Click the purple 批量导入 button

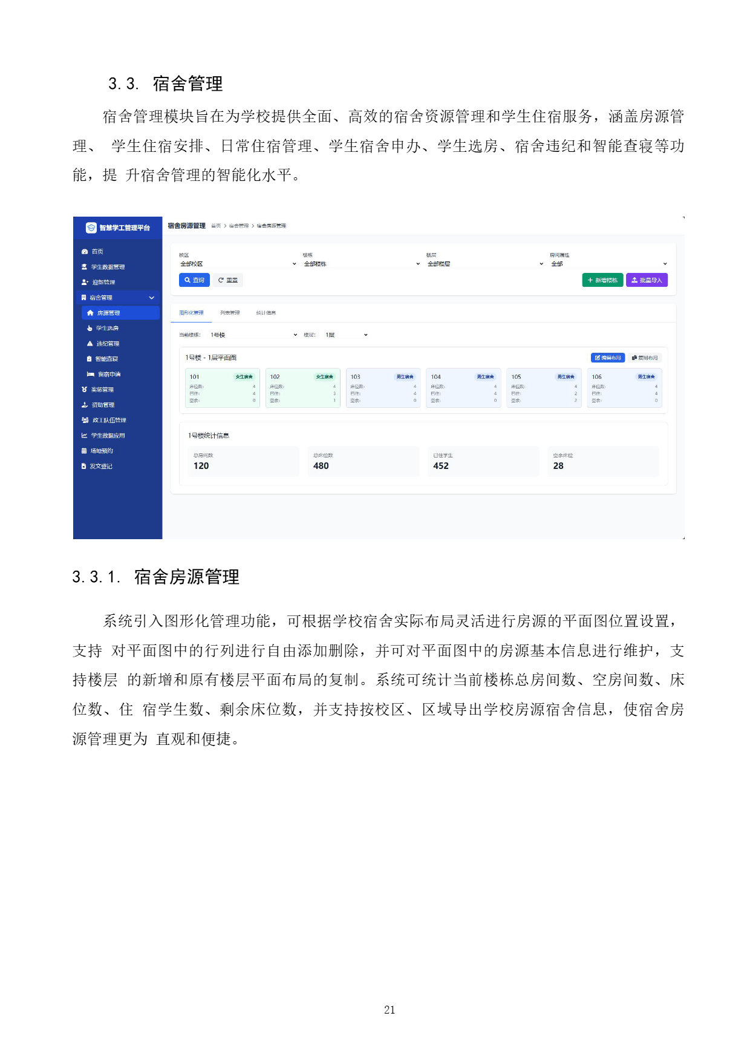coord(647,280)
